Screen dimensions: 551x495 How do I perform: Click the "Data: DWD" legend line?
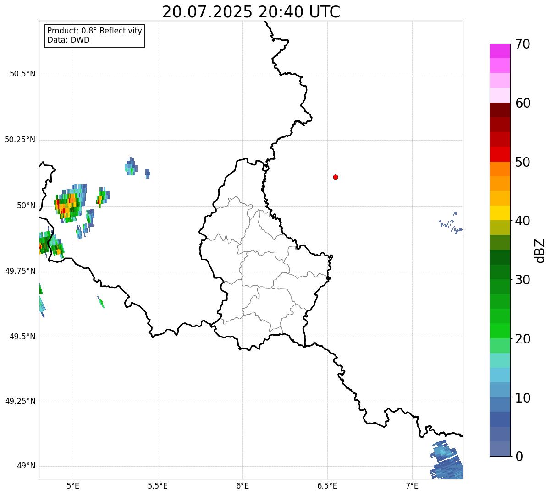(x=68, y=40)
